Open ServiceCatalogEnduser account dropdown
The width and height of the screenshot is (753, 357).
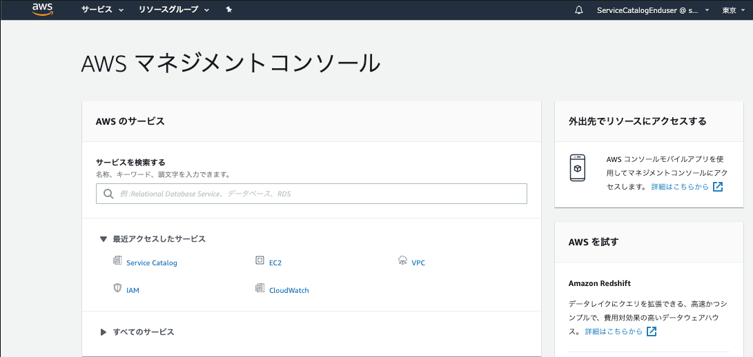(653, 10)
